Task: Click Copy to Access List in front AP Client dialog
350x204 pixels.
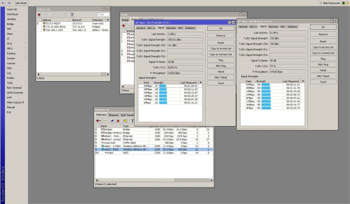Action: pos(221,48)
